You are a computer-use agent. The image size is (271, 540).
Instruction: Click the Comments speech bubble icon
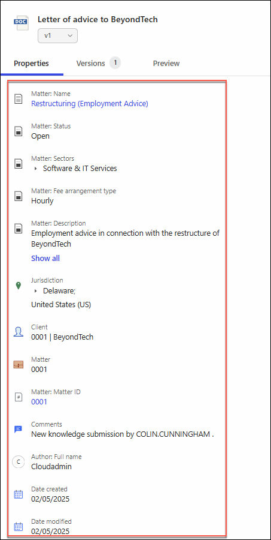tap(18, 430)
